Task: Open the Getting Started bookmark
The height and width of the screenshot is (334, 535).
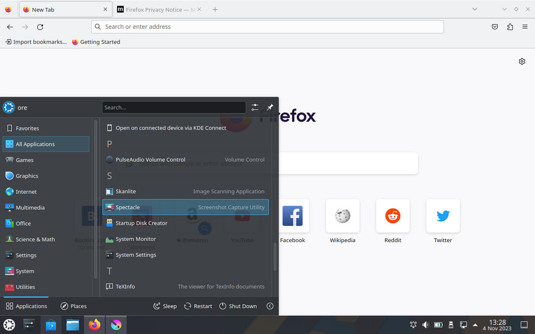Action: 96,42
